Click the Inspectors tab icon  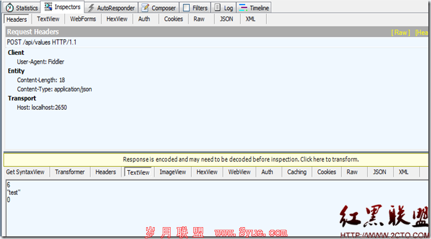click(x=48, y=7)
